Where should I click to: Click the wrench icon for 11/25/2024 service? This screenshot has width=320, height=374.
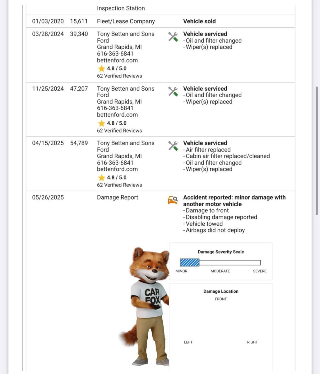(173, 91)
